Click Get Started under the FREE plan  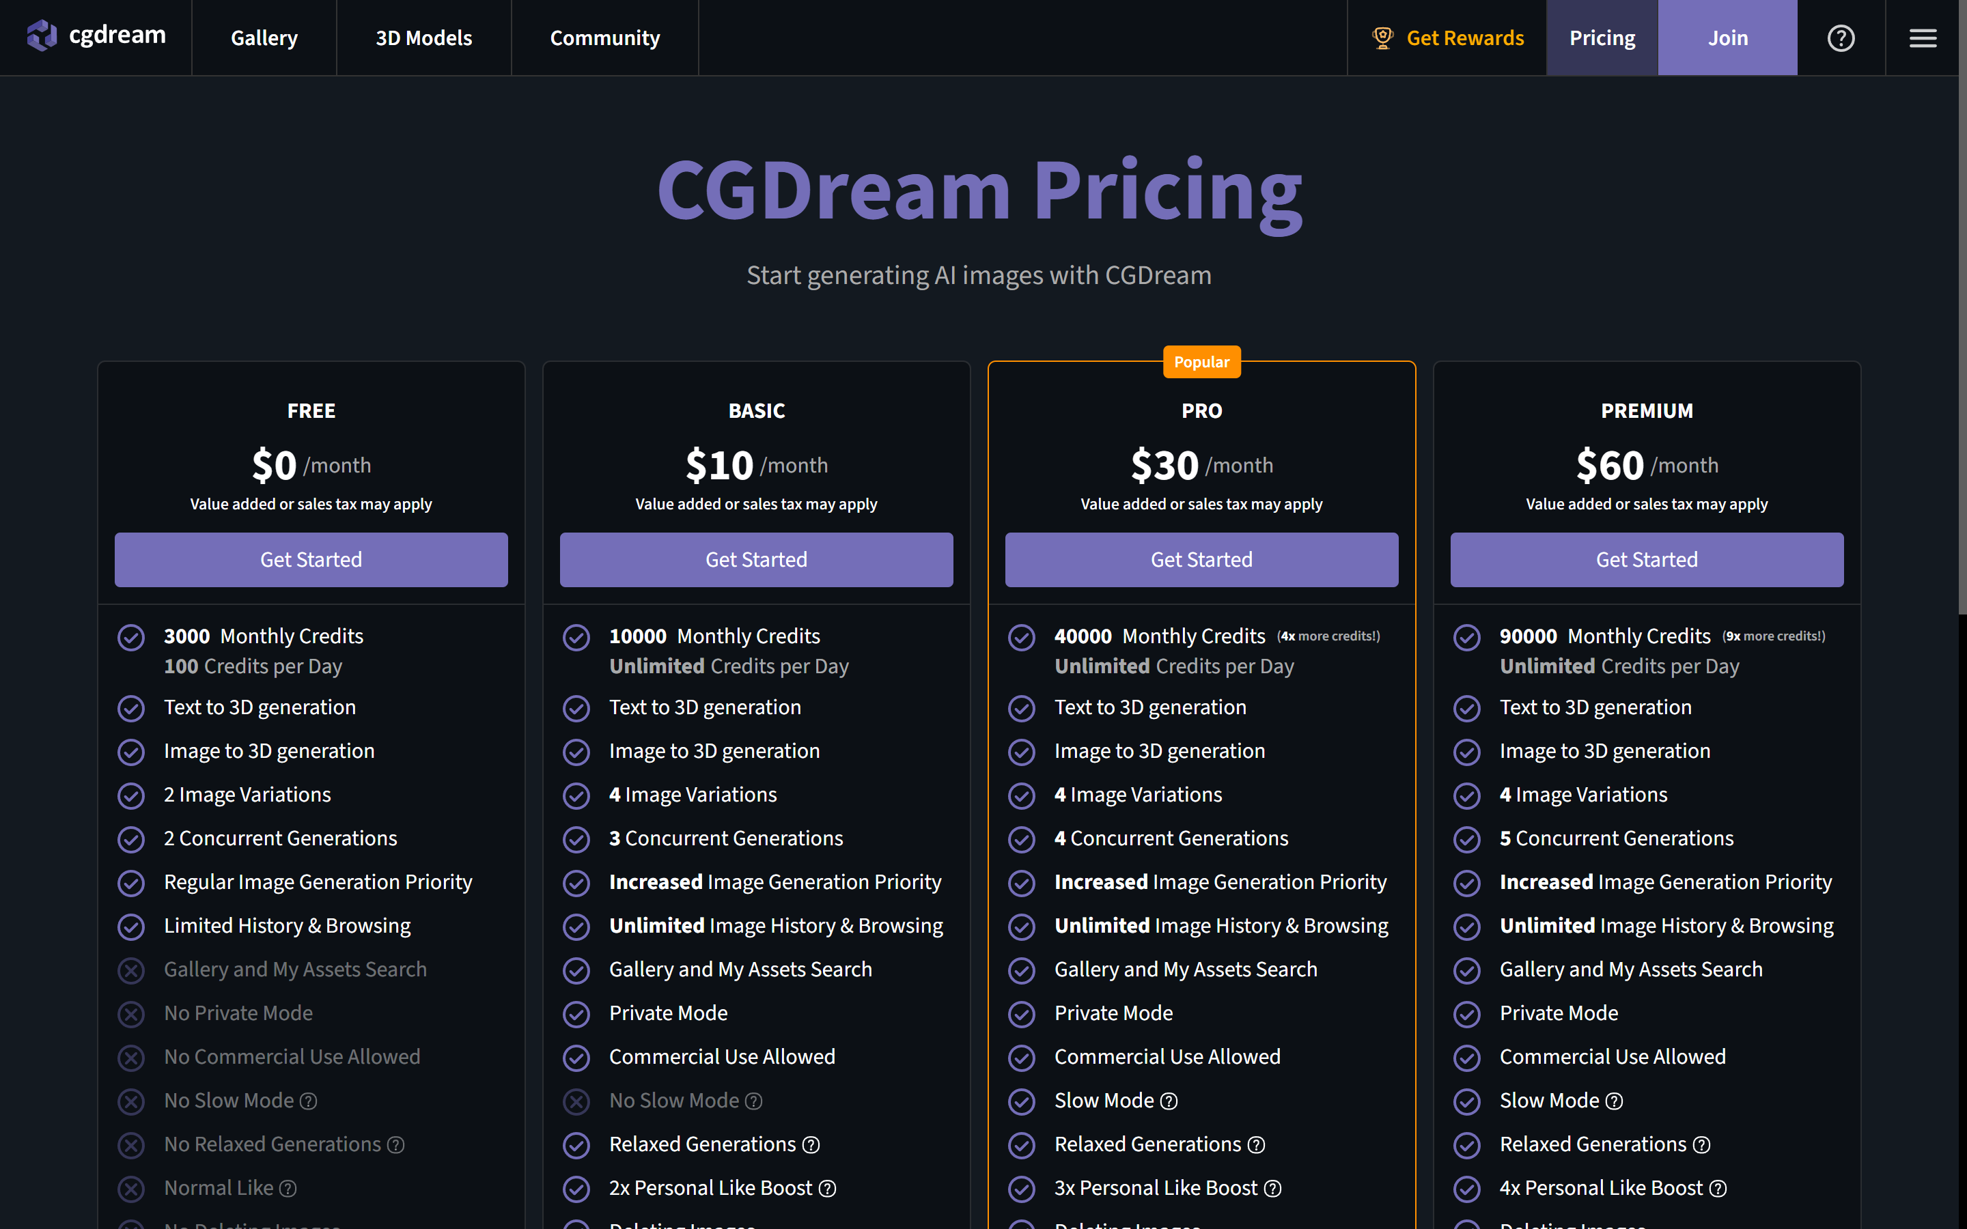(x=311, y=559)
